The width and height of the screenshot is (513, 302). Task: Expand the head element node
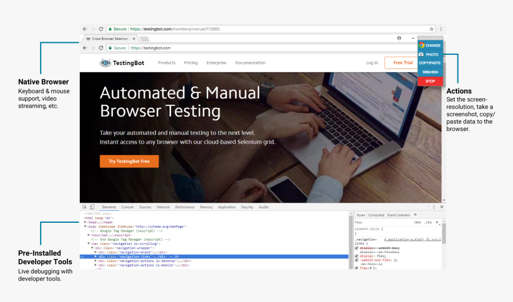(85, 222)
